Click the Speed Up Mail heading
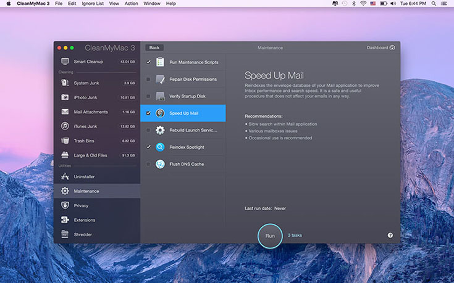 coord(274,75)
